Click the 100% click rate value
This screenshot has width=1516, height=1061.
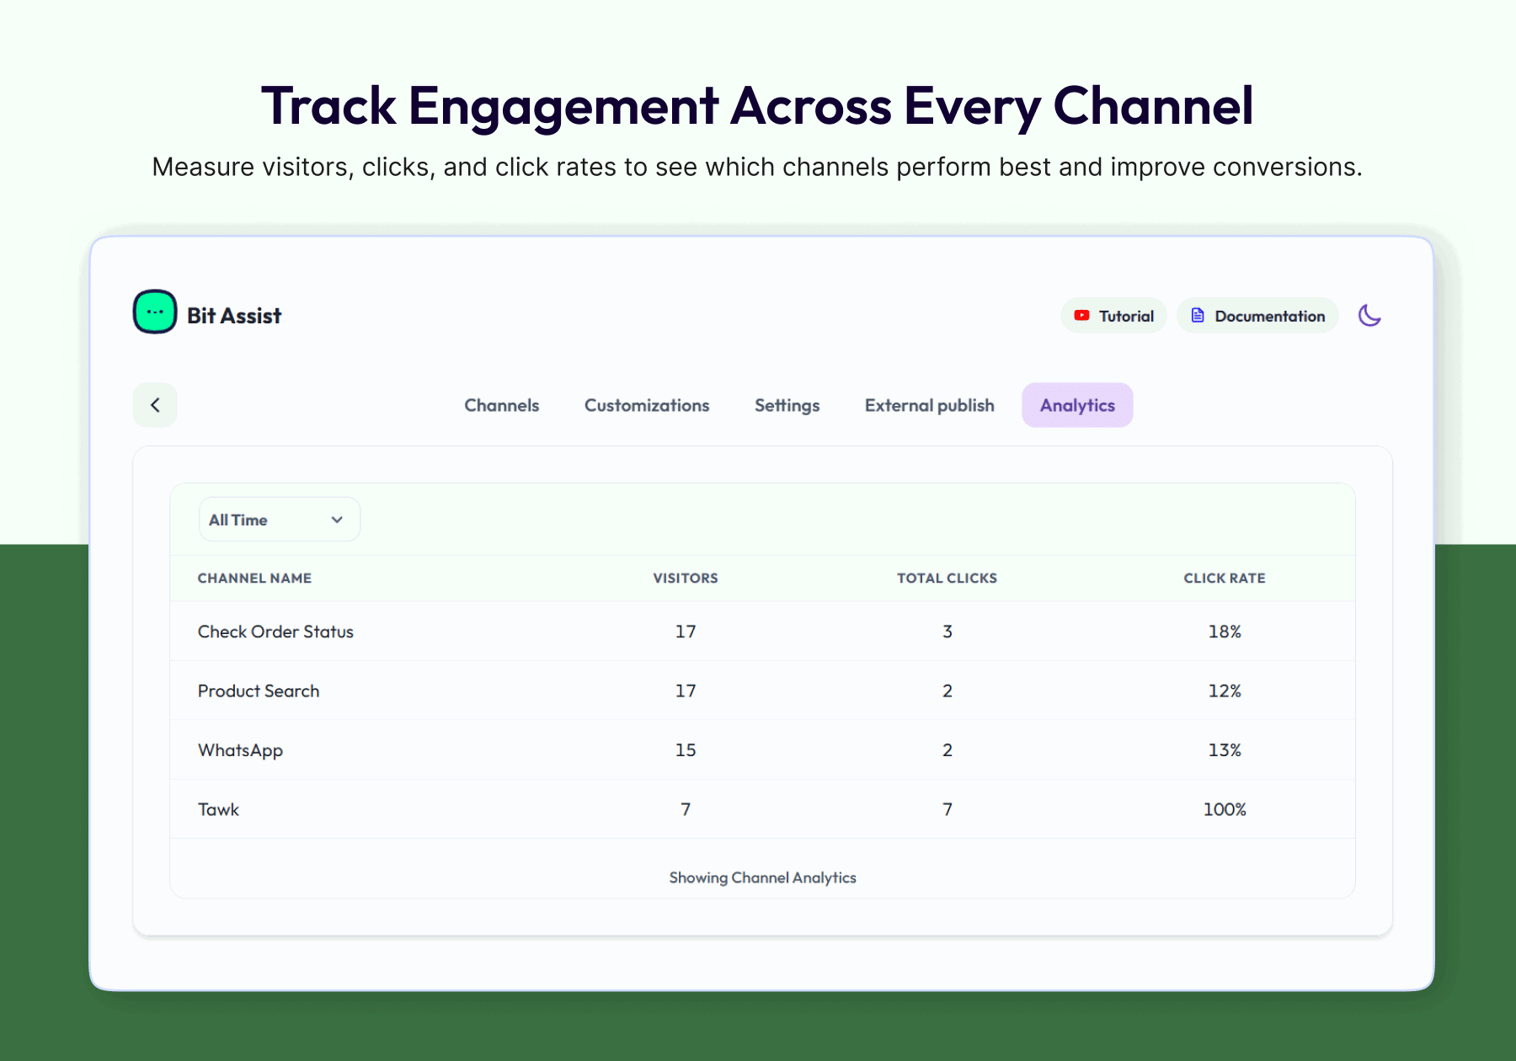(1225, 809)
